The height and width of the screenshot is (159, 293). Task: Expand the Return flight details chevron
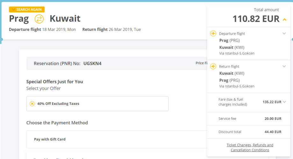point(284,66)
